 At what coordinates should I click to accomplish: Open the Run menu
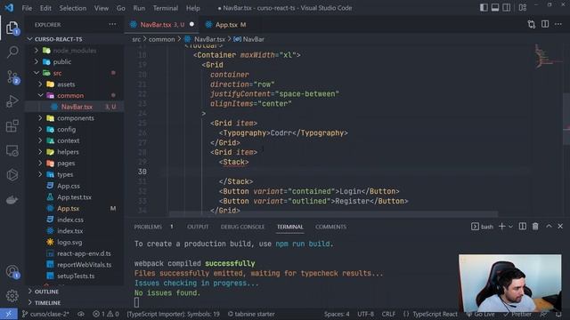click(x=139, y=8)
